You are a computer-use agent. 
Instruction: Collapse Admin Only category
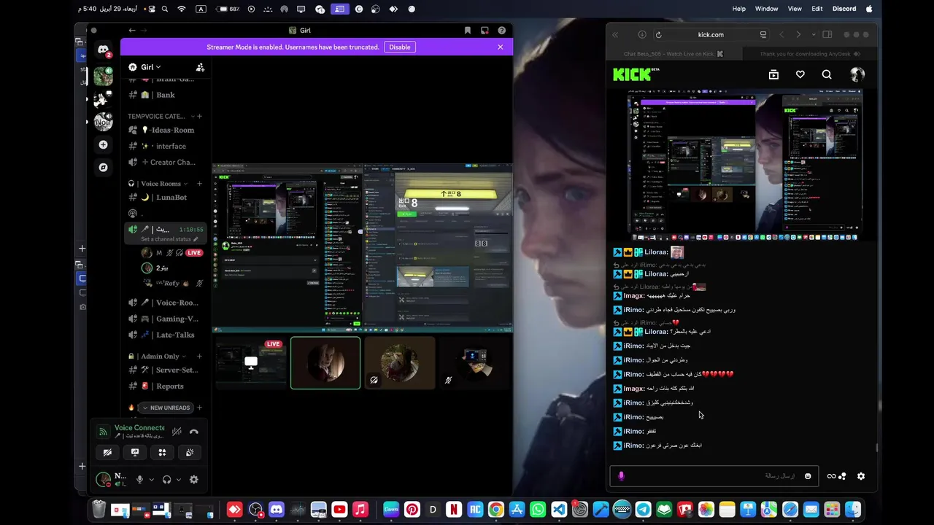coord(184,357)
